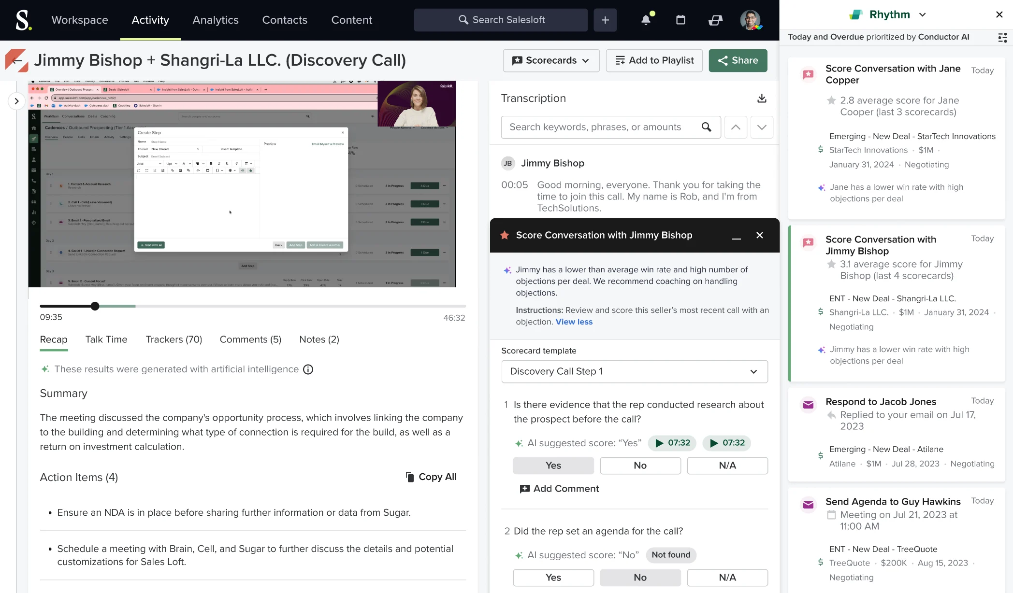Click the Not found chip

(x=671, y=555)
